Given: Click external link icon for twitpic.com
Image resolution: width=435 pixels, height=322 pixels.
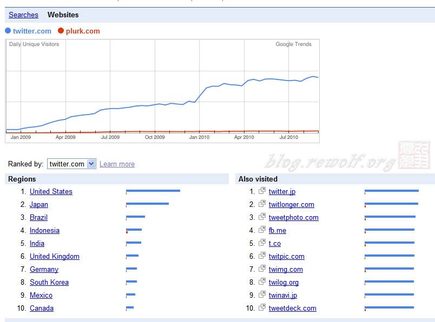Looking at the screenshot, I should coord(262,256).
